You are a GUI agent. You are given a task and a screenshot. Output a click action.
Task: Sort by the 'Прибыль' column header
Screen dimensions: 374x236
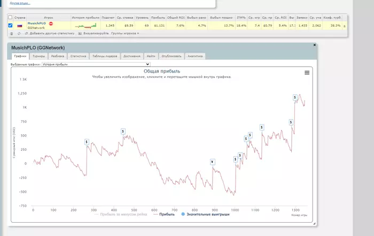158,18
